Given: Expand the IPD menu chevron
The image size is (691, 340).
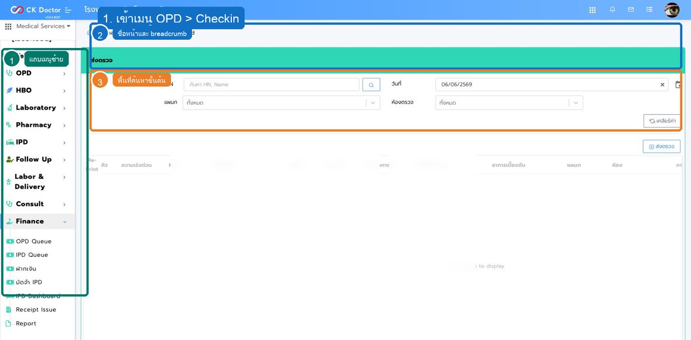Looking at the screenshot, I should [64, 142].
